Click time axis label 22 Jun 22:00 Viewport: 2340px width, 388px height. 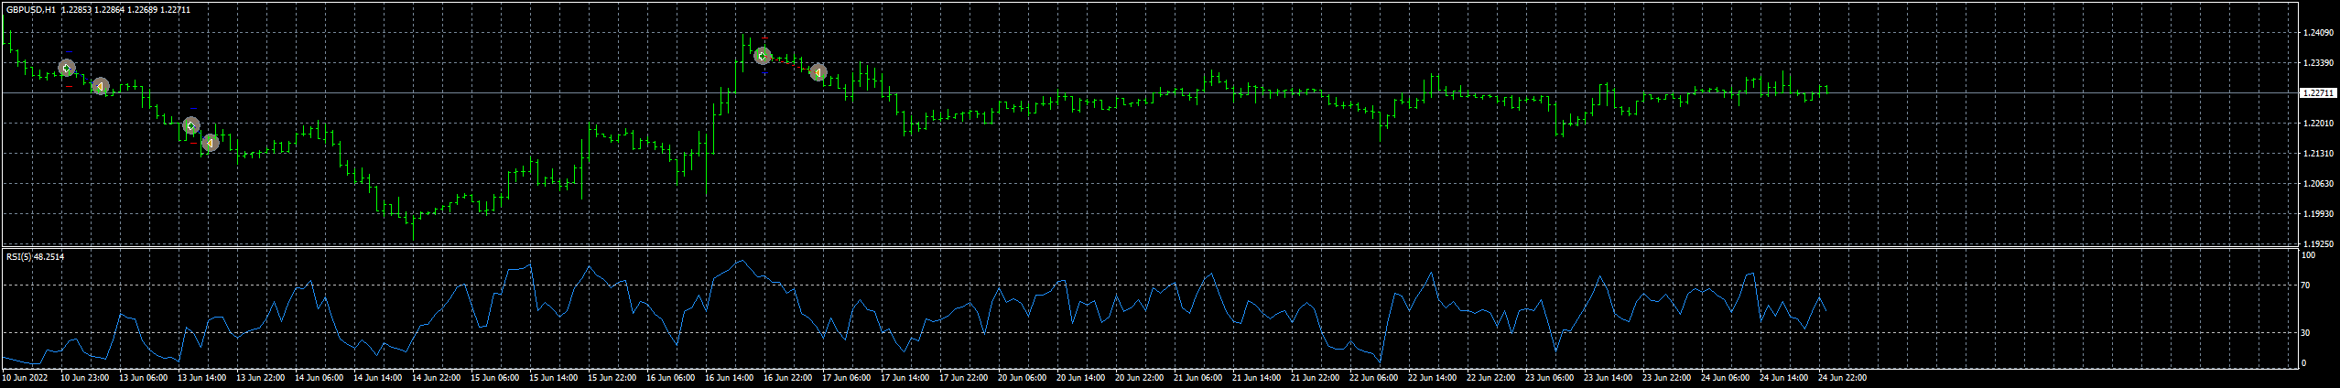point(1491,377)
